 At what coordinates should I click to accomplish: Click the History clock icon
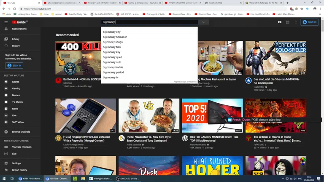(x=6, y=46)
